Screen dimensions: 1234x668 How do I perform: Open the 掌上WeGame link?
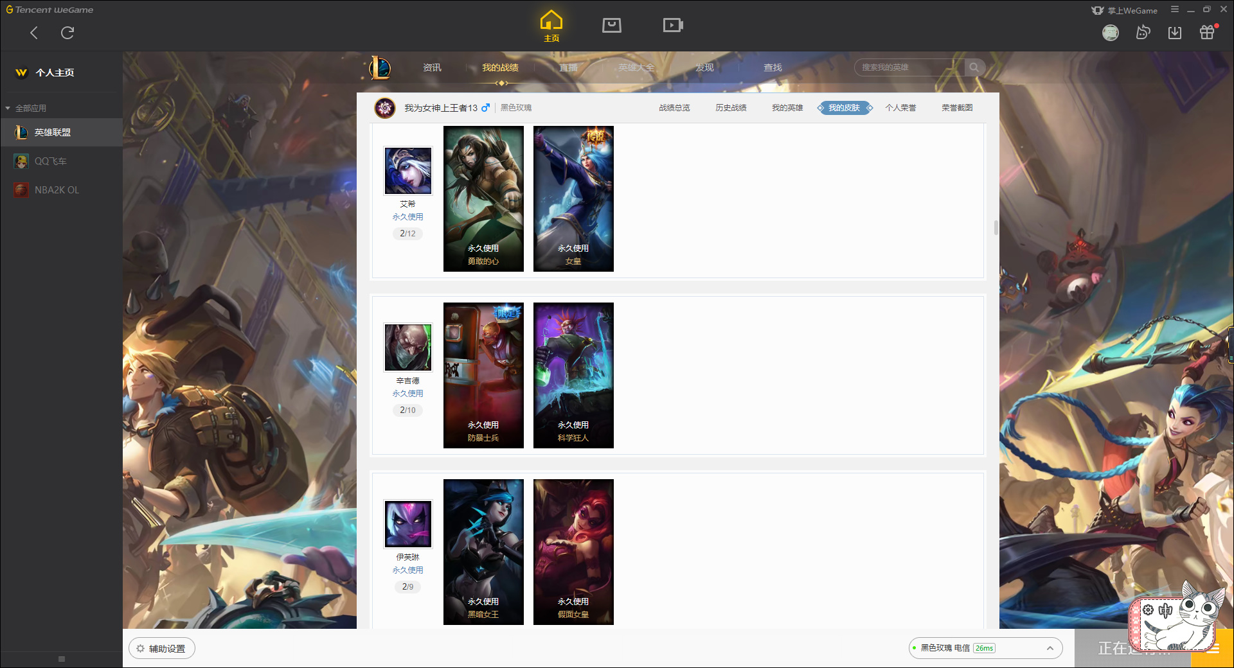click(1125, 10)
